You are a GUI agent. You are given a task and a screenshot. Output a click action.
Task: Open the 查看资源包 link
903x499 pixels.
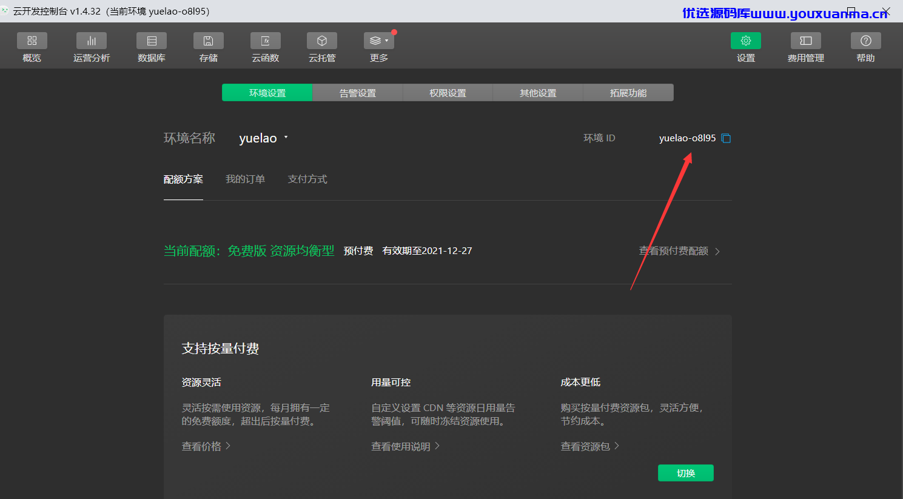[590, 446]
